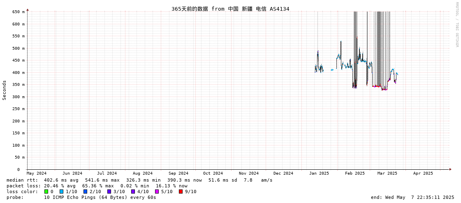The image size is (461, 203).
Task: Click the Dec 2024 x-axis label
Action: 283,173
